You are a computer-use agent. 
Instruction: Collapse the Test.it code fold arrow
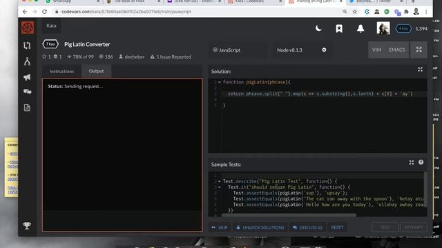[220, 187]
